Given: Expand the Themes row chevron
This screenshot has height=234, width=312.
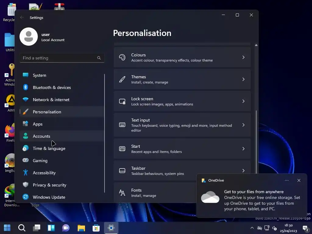Looking at the screenshot, I should (243, 79).
